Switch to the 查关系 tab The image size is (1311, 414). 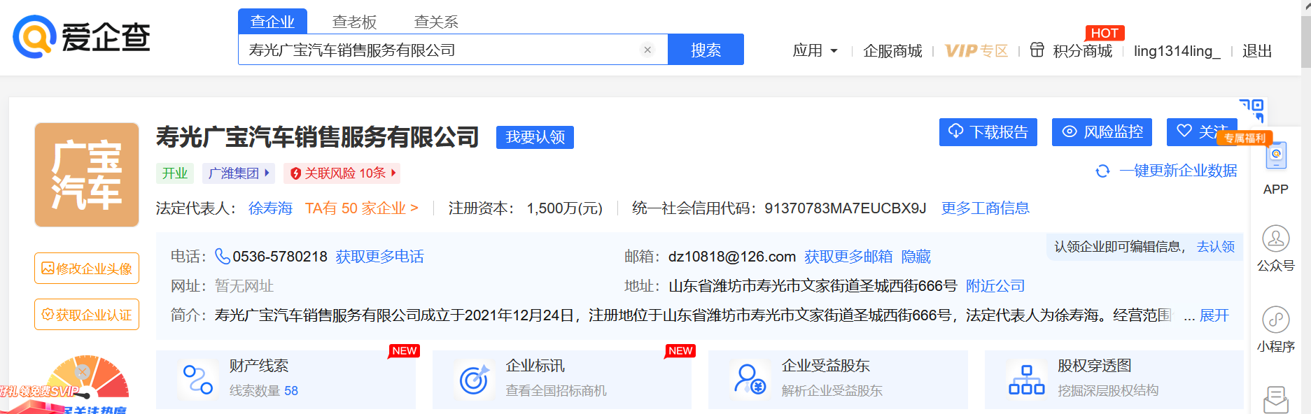[436, 22]
